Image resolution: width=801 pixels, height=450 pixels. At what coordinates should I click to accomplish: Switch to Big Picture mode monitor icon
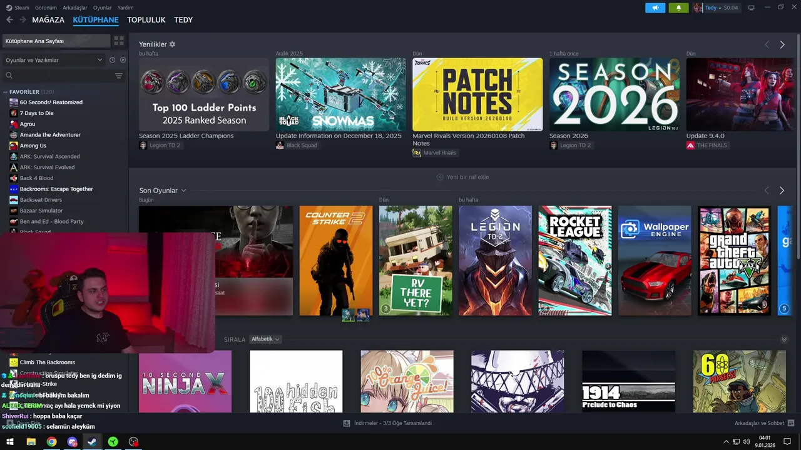tap(752, 7)
